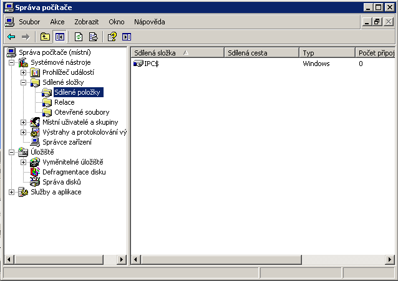Open the Soubor menu
The height and width of the screenshot is (281, 398).
(29, 22)
